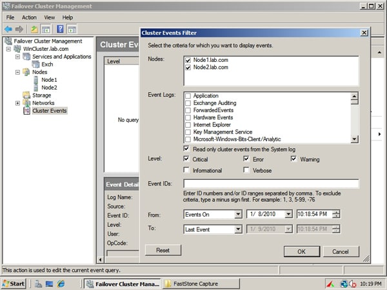Uncheck the Critical level checkbox
Viewport: 387px width, 290px height.
click(186, 159)
